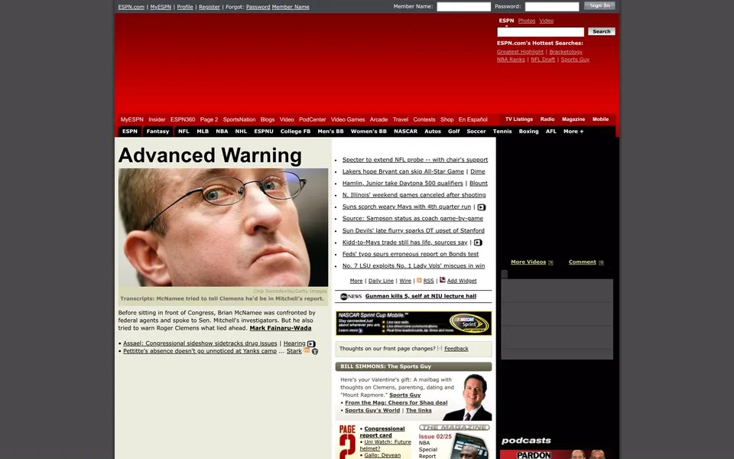
Task: Click the Sign In button
Action: [x=599, y=6]
